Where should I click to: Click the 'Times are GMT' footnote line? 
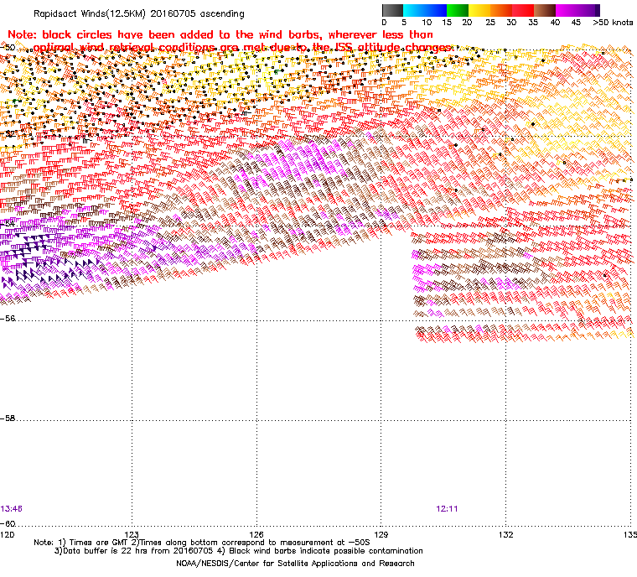pyautogui.click(x=202, y=543)
